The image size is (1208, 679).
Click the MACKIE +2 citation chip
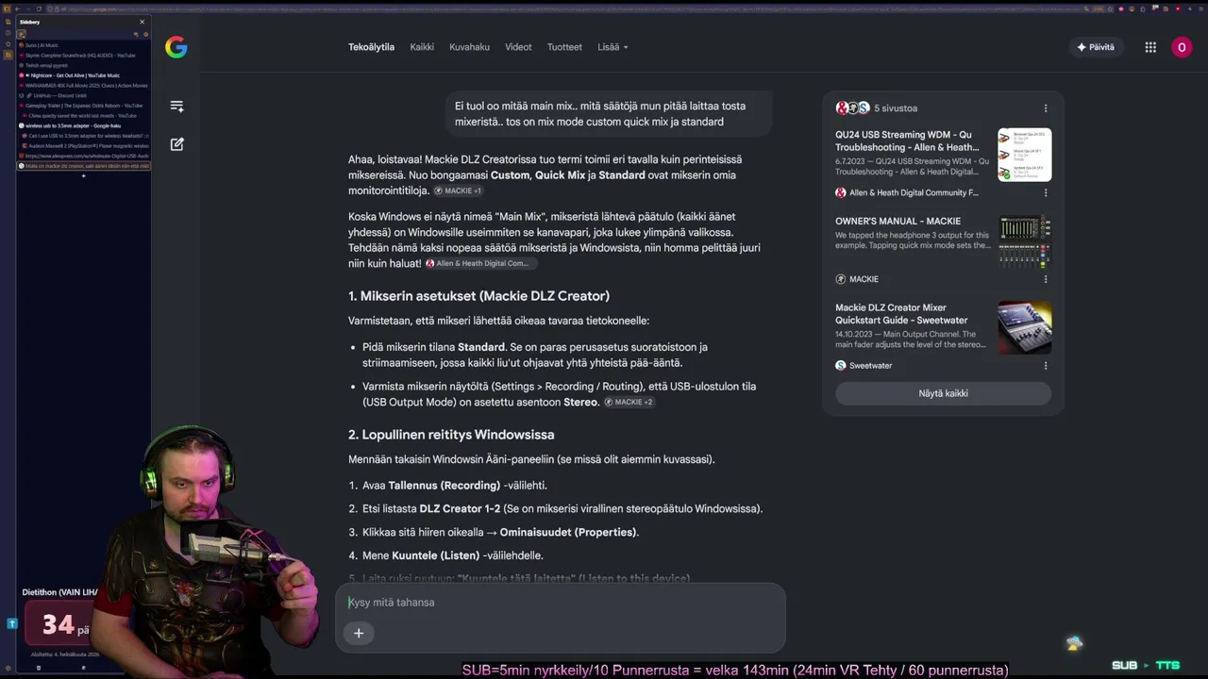click(x=629, y=402)
